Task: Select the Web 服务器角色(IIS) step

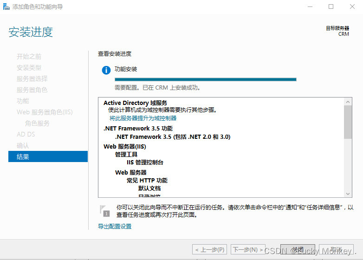Action: (x=45, y=112)
